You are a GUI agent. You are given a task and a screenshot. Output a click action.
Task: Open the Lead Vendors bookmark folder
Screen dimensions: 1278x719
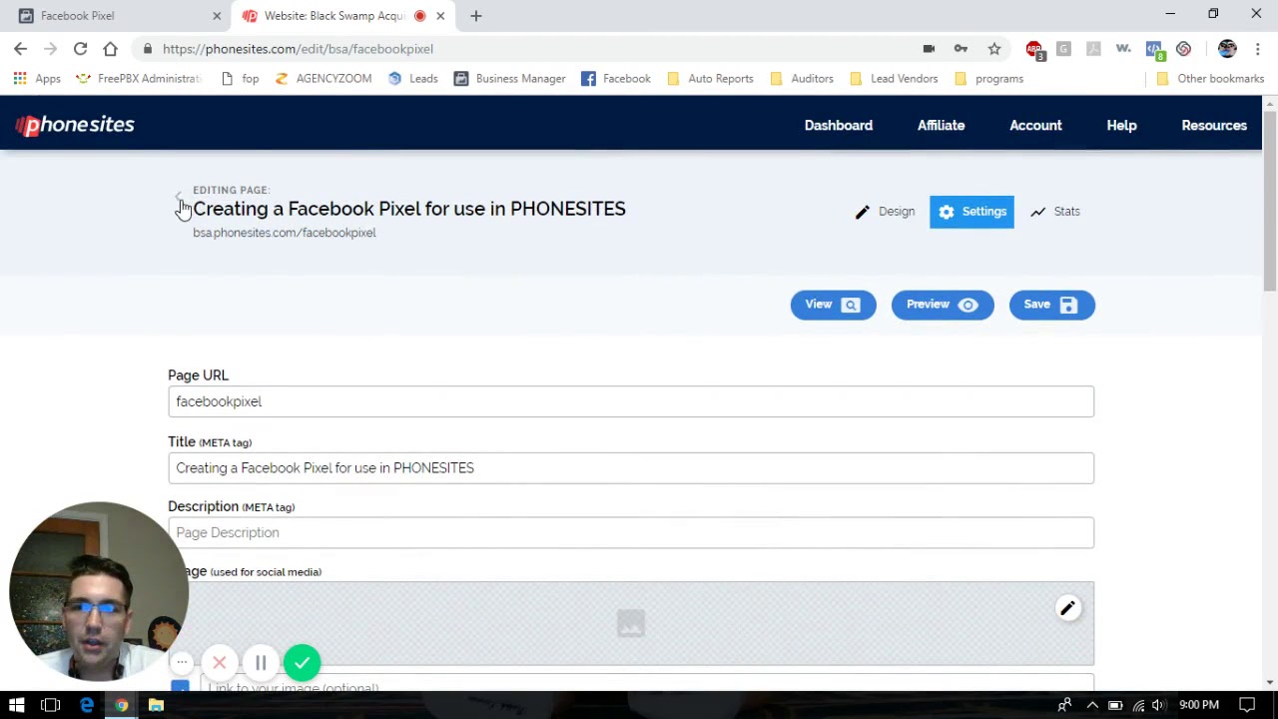(x=893, y=79)
